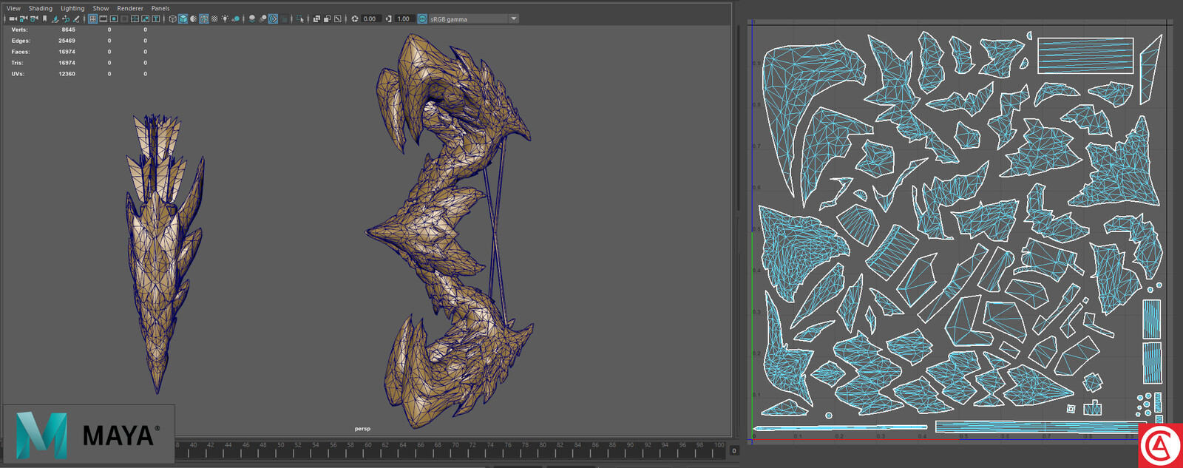Toggle the 2D Pan/Zoom icon
The image size is (1183, 468).
click(x=66, y=18)
